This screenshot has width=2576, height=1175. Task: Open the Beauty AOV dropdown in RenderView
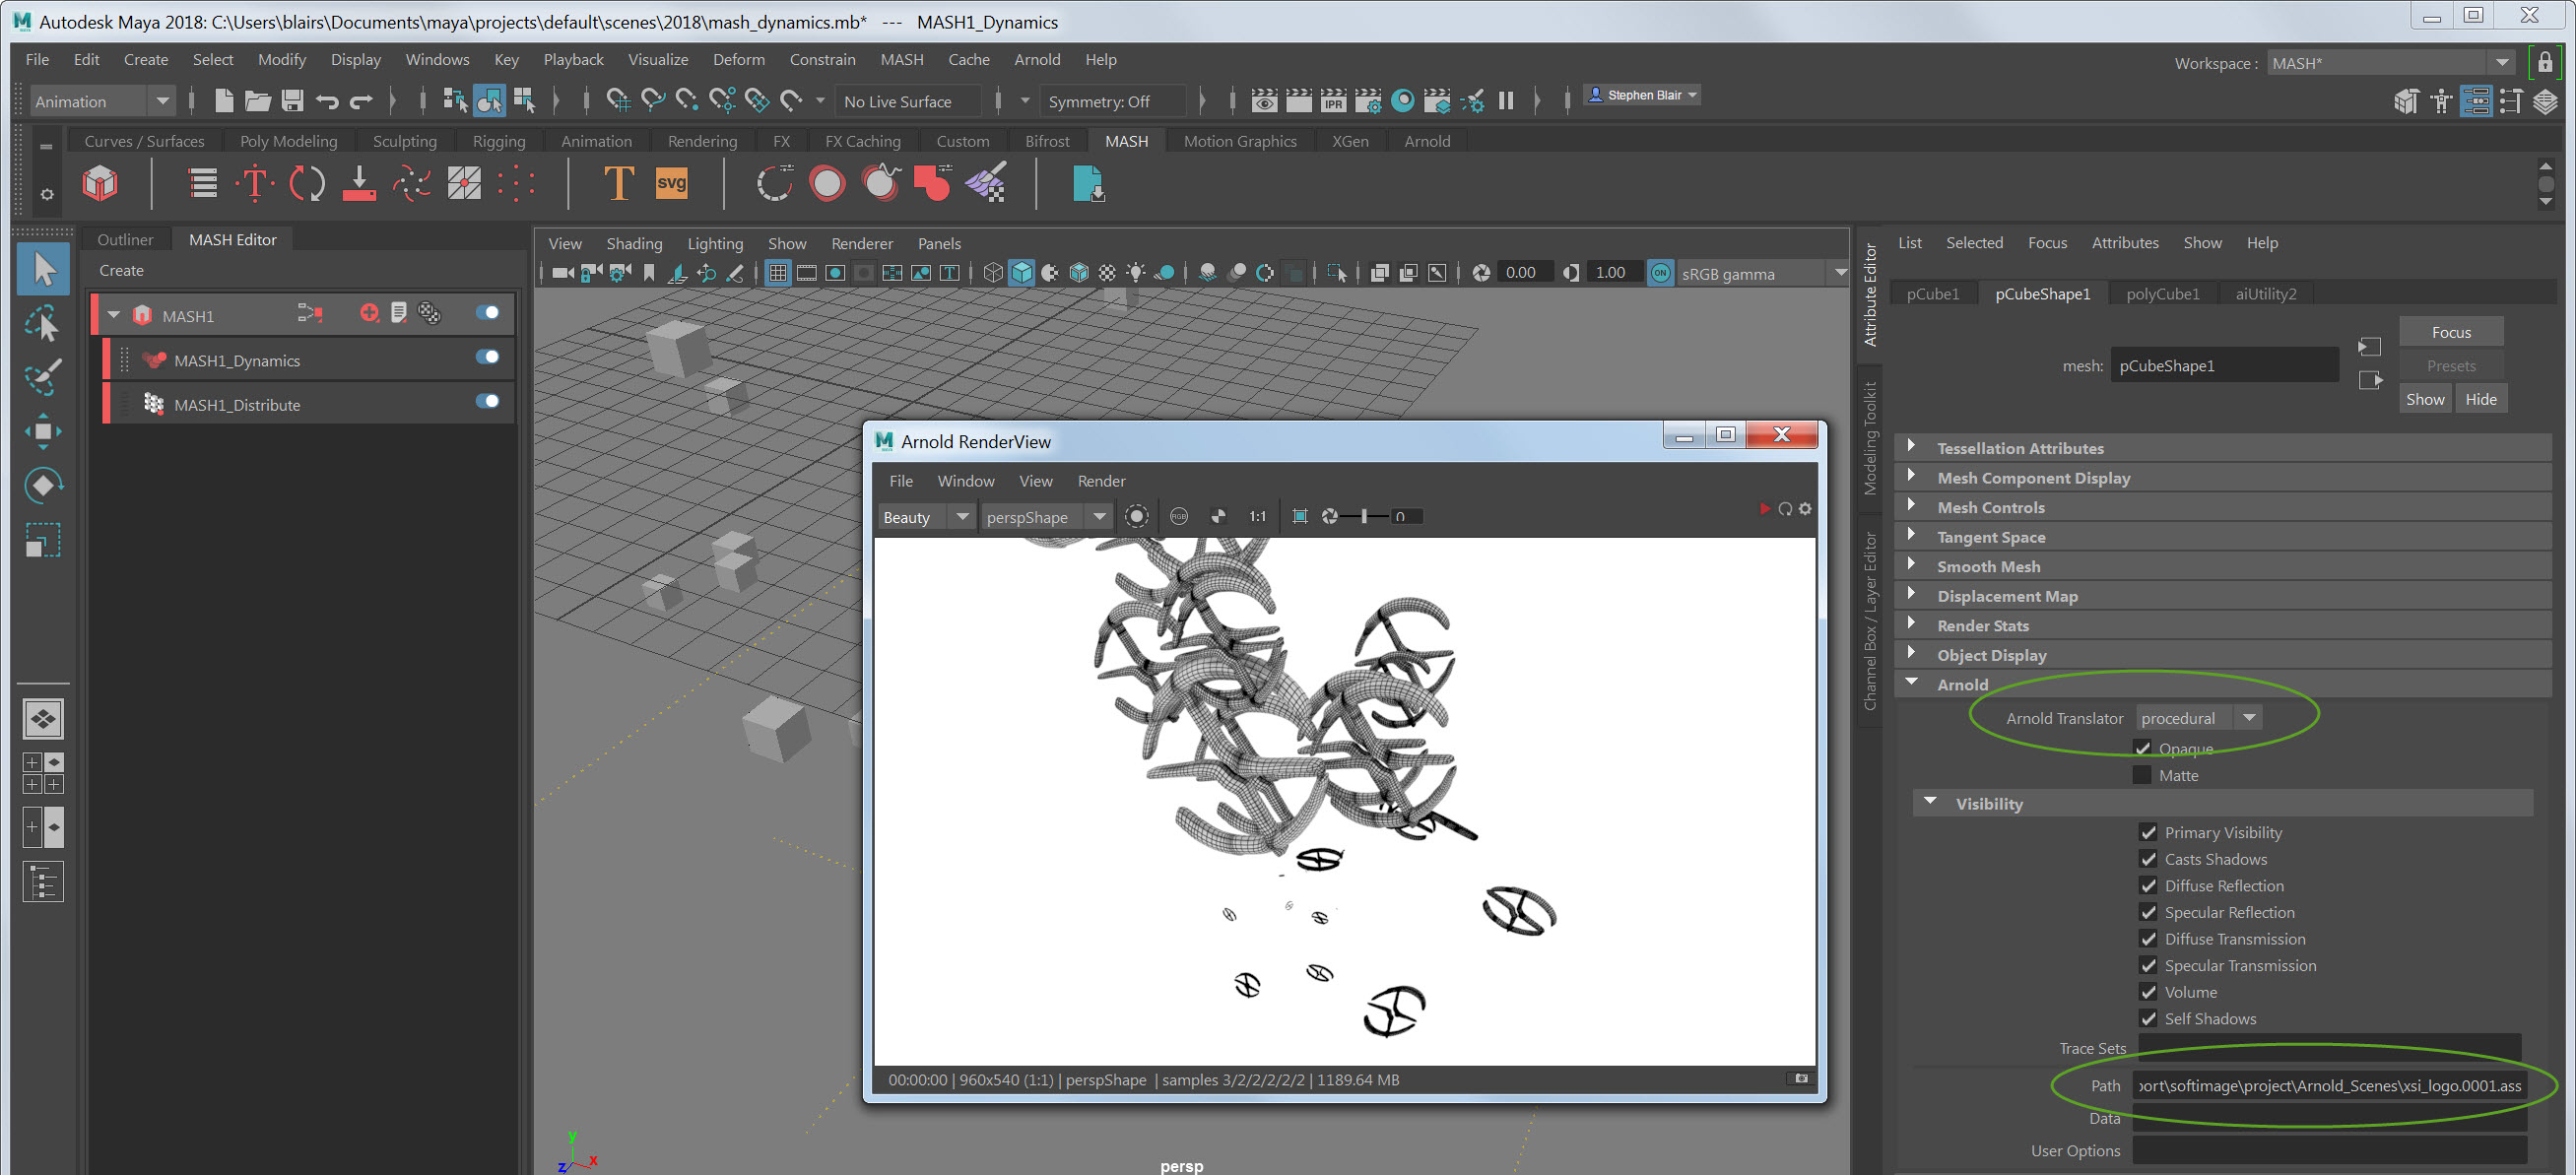pos(925,517)
